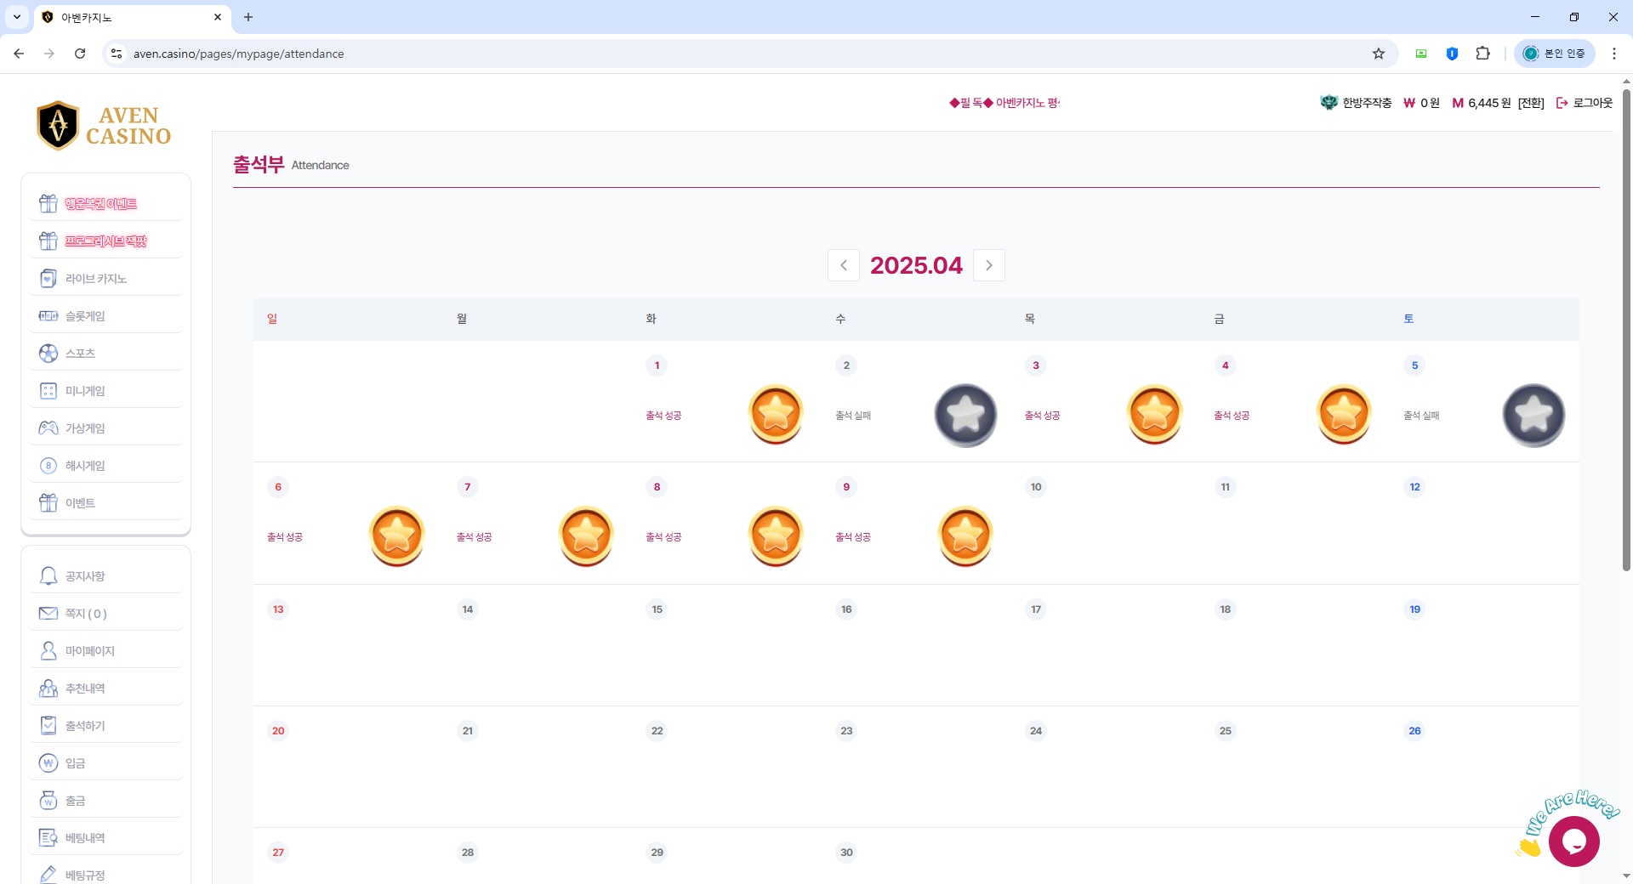Open Chrome's three-dot menu
This screenshot has height=884, width=1633.
click(1614, 54)
